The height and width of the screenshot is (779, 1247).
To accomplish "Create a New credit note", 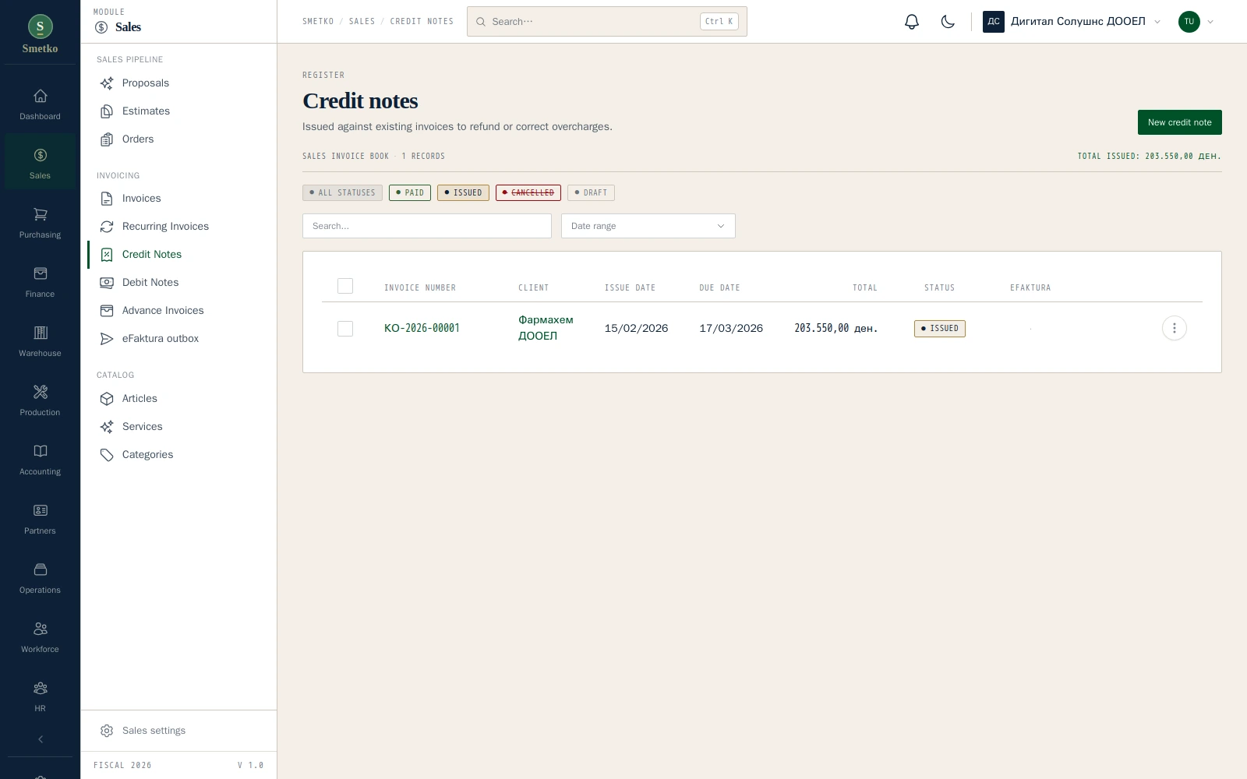I will [1179, 122].
